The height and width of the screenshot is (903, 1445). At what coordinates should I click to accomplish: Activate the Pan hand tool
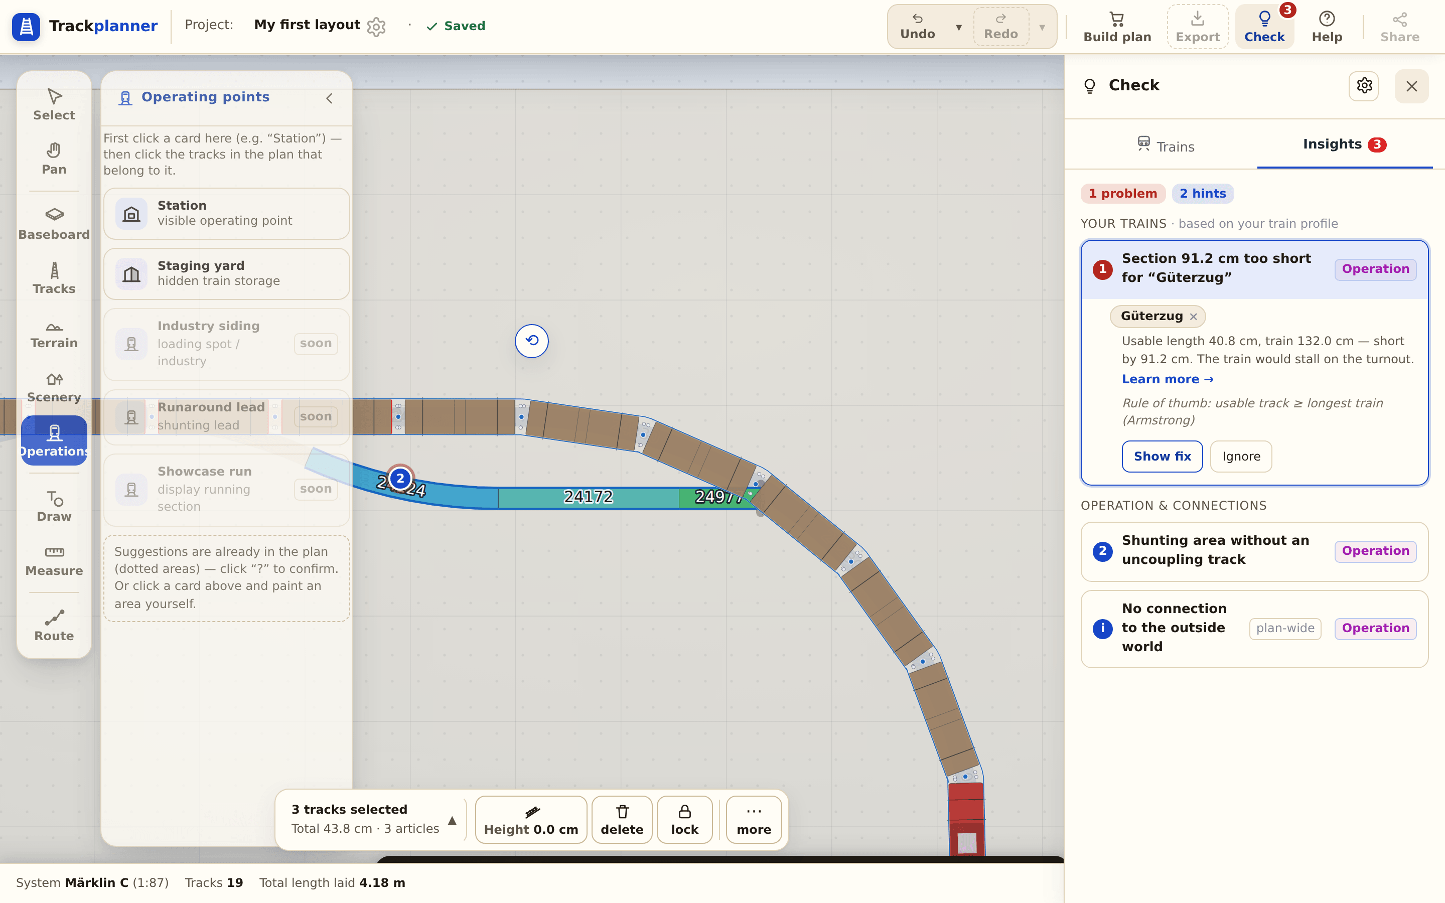[x=54, y=159]
